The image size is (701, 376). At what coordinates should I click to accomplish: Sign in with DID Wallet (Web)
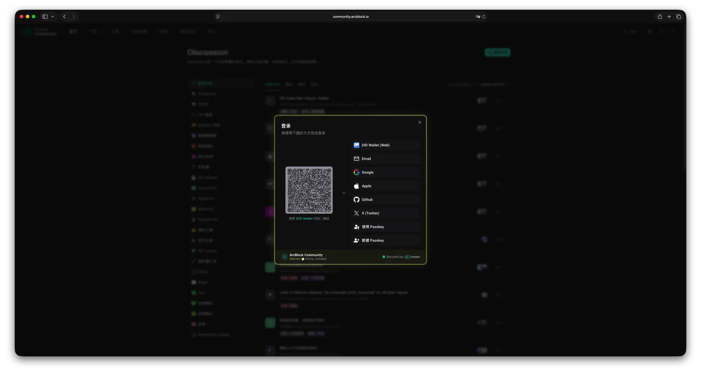click(x=386, y=145)
